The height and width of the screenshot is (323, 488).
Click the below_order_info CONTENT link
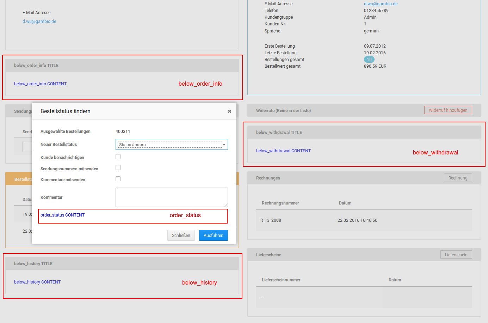40,84
